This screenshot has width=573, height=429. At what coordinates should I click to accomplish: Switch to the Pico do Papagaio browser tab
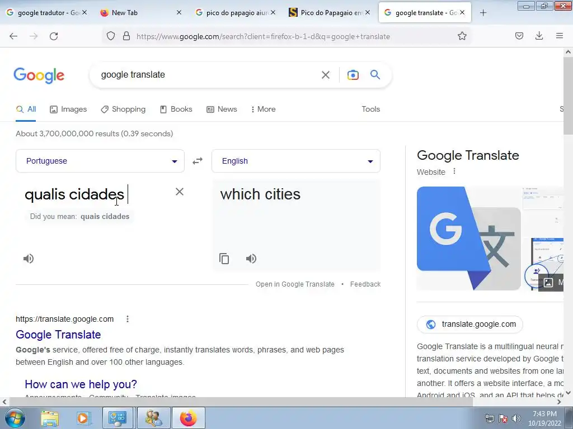point(329,13)
